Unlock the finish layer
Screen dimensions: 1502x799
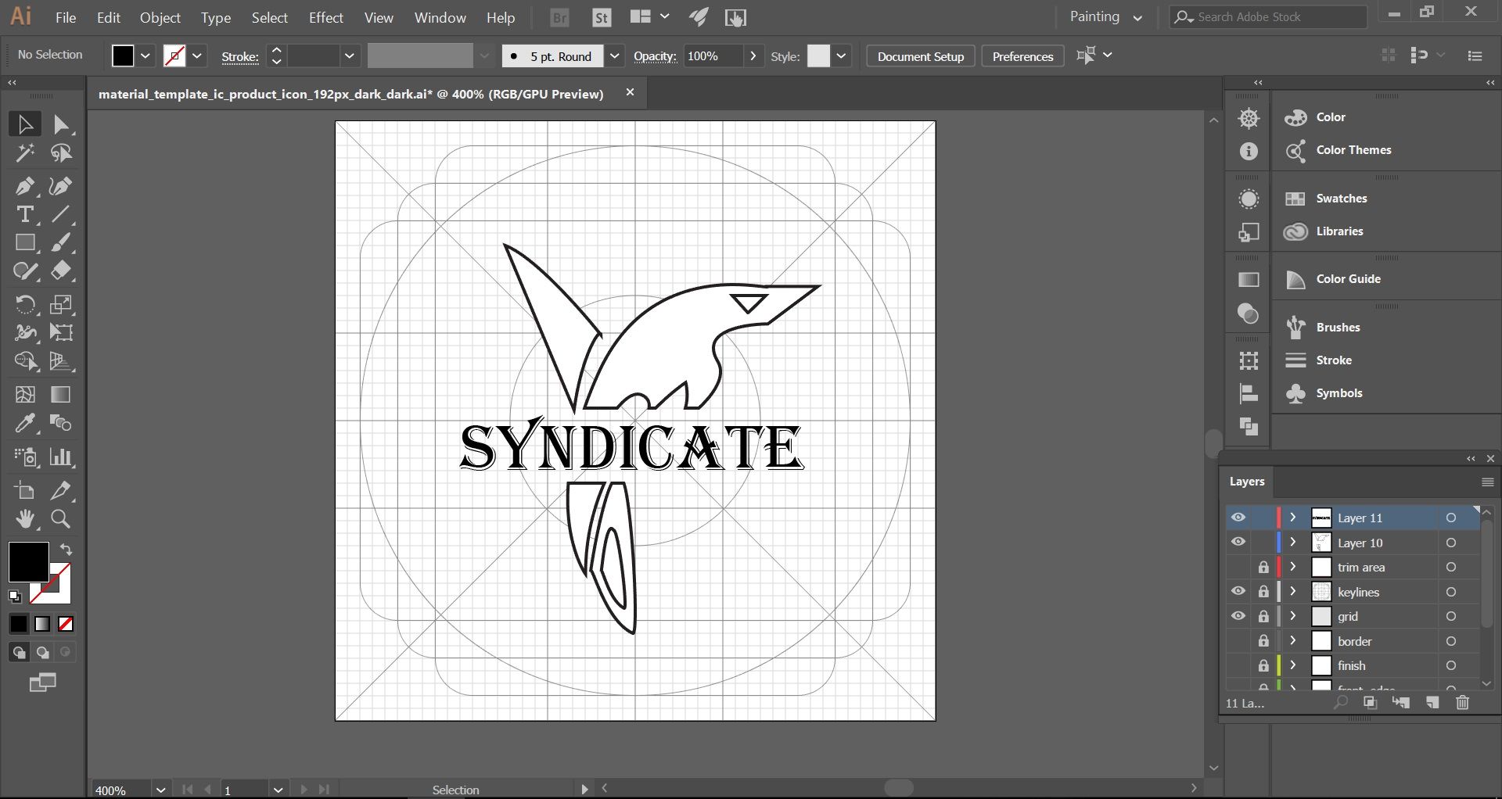1263,665
